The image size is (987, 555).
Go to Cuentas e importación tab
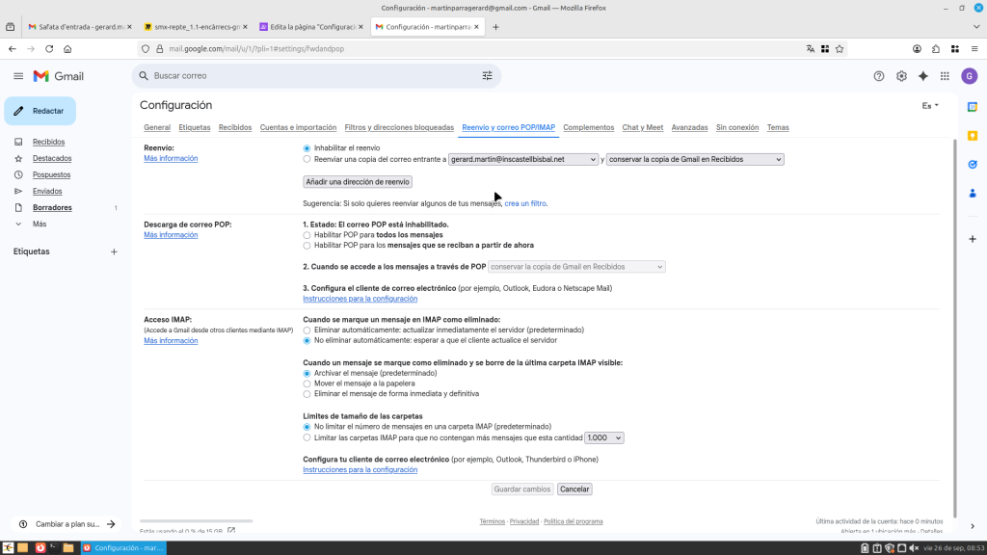click(298, 127)
